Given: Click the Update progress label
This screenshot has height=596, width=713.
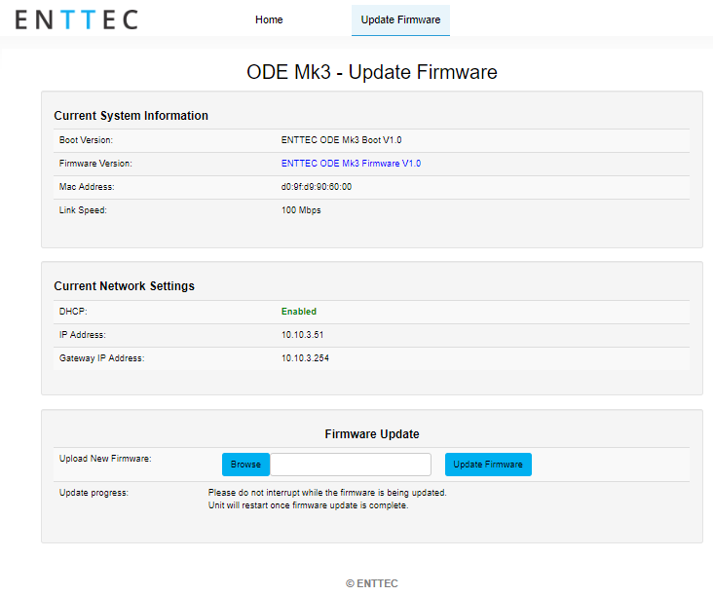Looking at the screenshot, I should tap(94, 493).
